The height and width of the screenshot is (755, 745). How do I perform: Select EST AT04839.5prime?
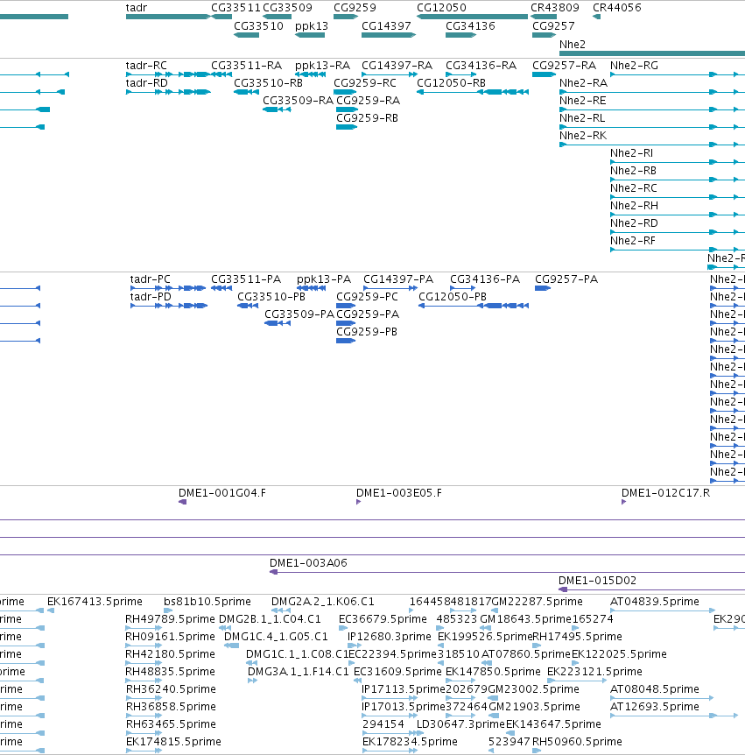click(x=655, y=602)
